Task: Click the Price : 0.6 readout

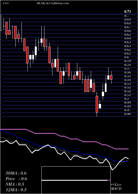Action: click(x=16, y=179)
